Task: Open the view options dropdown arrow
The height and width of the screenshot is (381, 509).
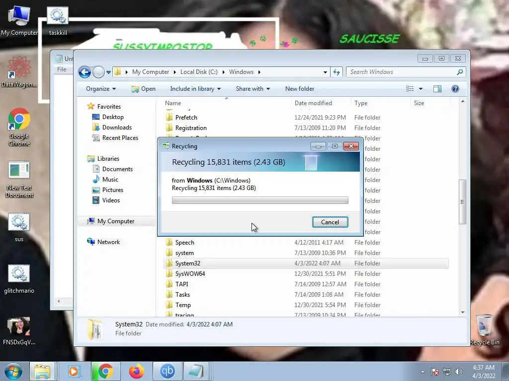Action: pos(421,89)
